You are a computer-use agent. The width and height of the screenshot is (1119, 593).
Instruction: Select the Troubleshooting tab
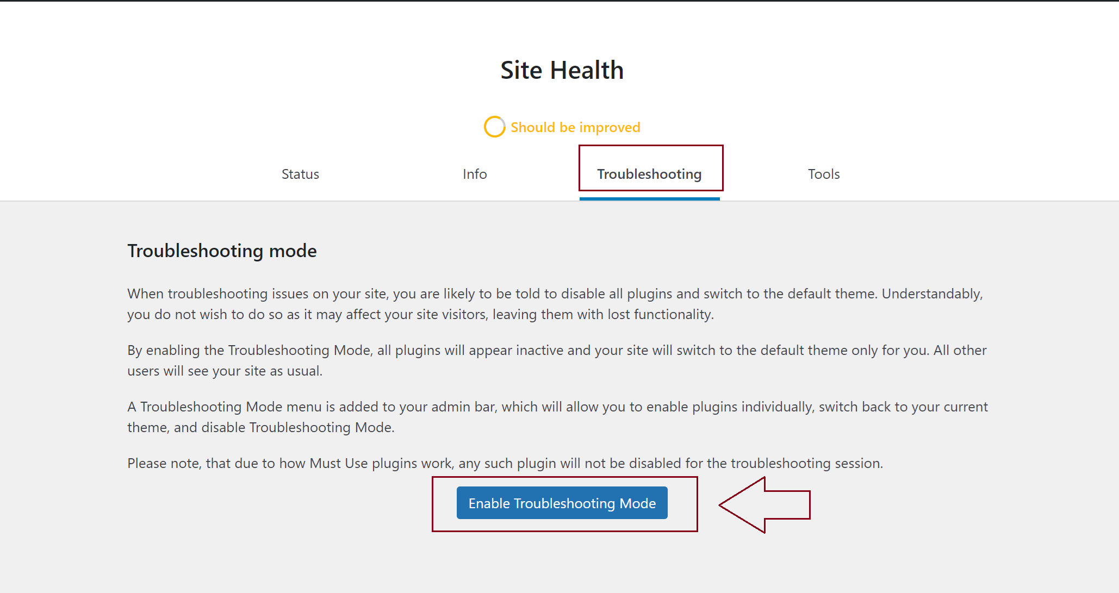point(649,174)
